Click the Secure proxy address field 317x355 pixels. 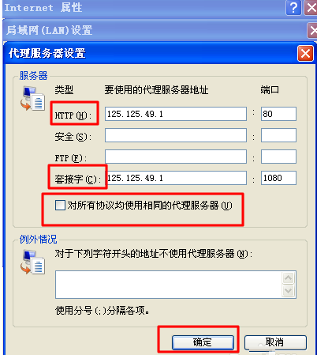pyautogui.click(x=176, y=135)
